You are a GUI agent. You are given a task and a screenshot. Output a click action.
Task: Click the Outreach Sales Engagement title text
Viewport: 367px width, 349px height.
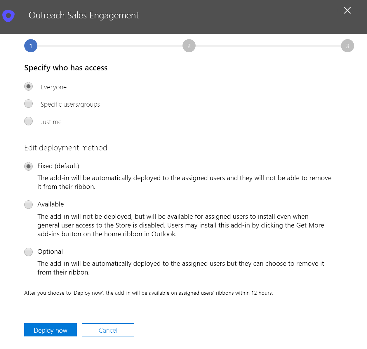(x=84, y=15)
